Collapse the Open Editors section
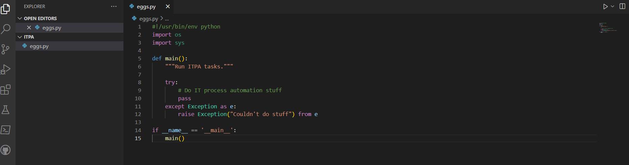 click(x=20, y=18)
